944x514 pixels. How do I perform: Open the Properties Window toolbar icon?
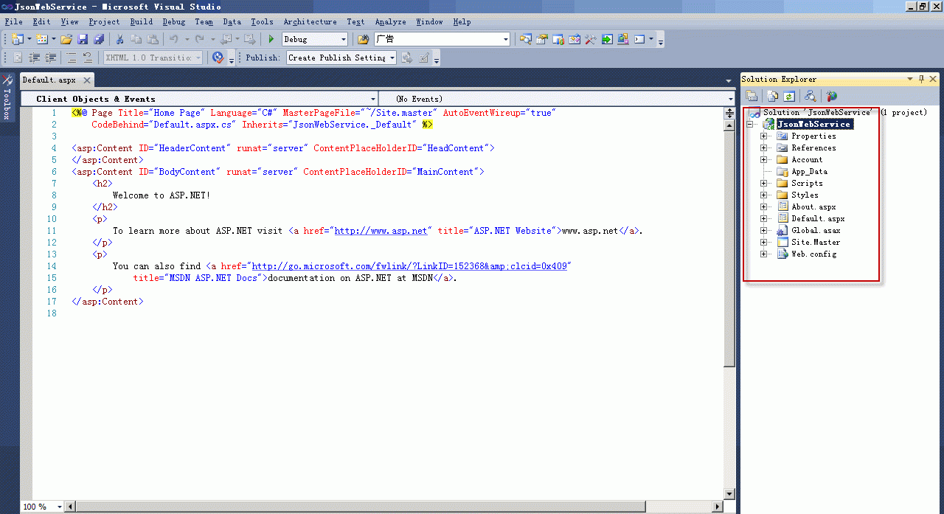(x=542, y=39)
